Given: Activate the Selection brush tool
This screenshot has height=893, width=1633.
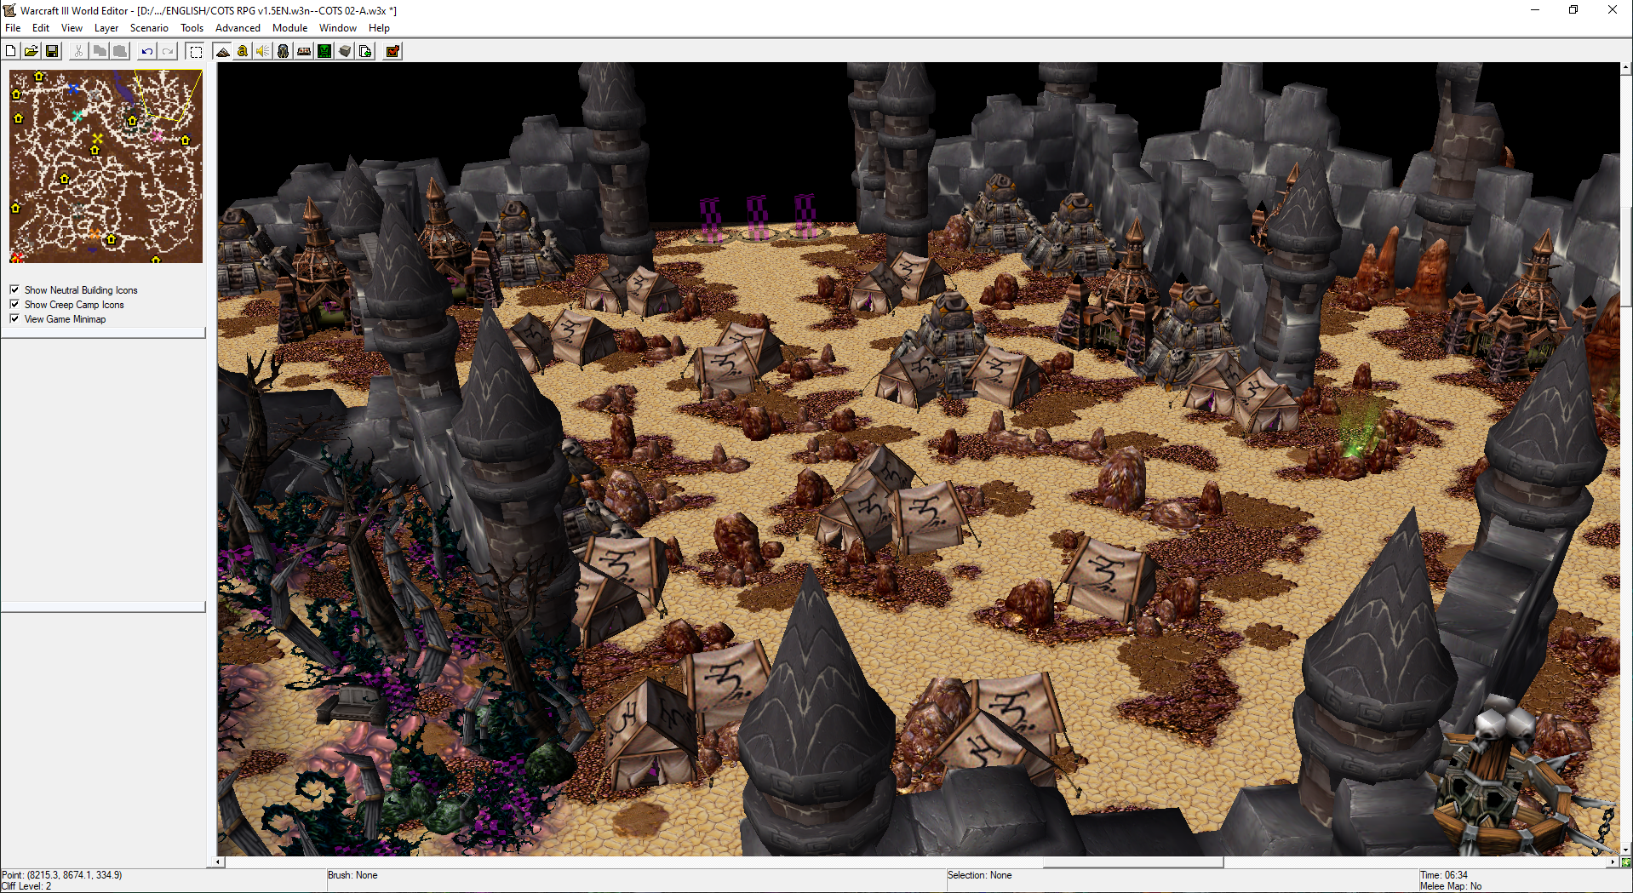Looking at the screenshot, I should pos(196,51).
